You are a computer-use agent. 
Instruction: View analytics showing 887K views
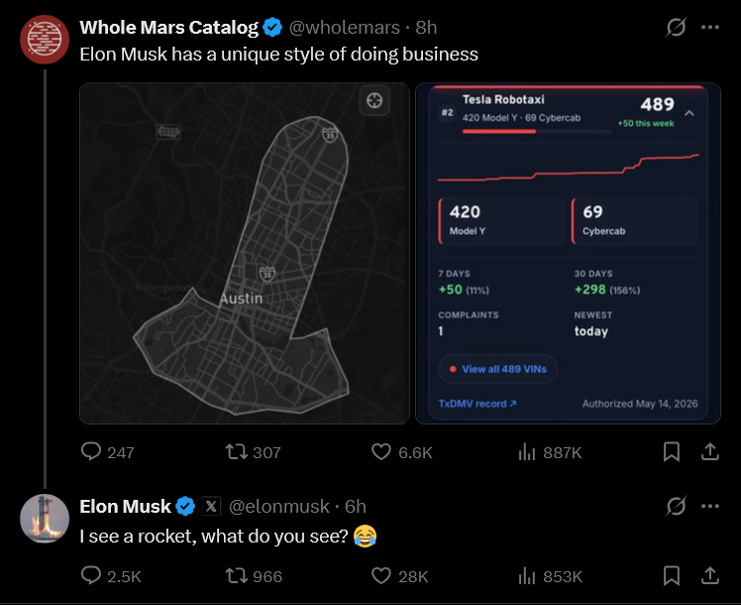pyautogui.click(x=550, y=452)
